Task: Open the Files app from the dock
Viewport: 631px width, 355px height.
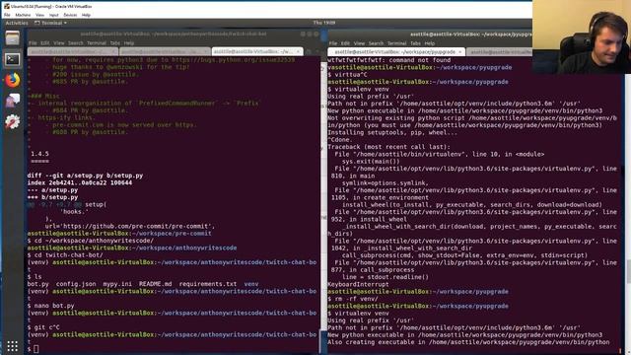Action: coord(13,38)
